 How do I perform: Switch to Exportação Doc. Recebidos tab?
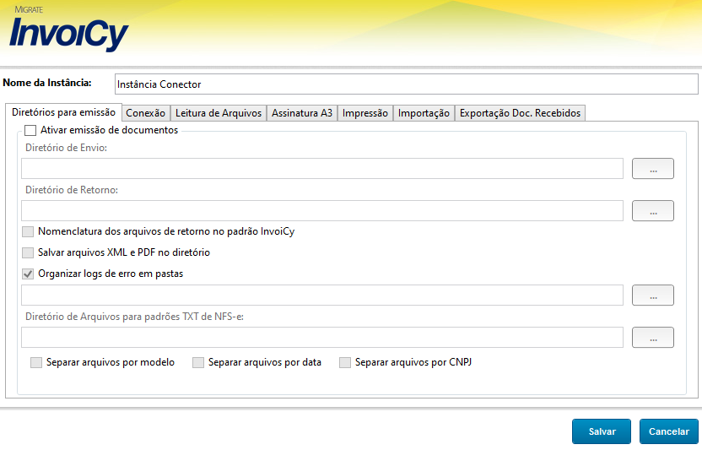click(x=520, y=113)
